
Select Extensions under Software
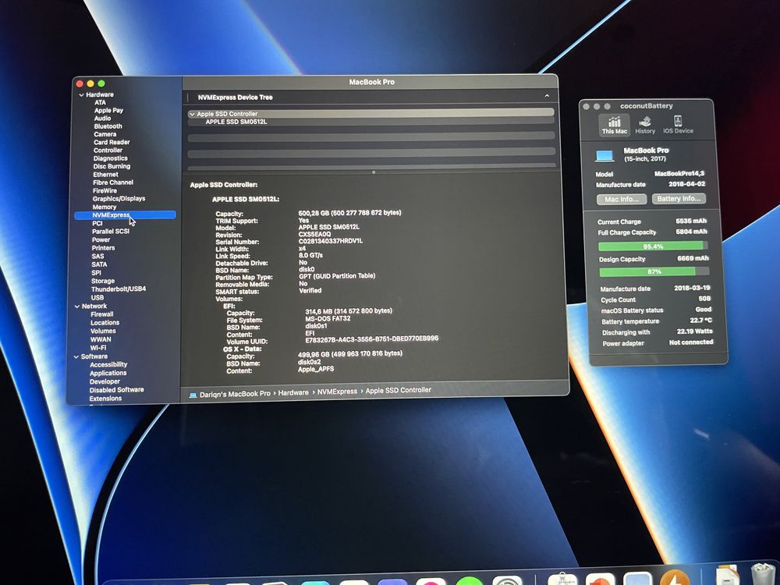tap(105, 399)
